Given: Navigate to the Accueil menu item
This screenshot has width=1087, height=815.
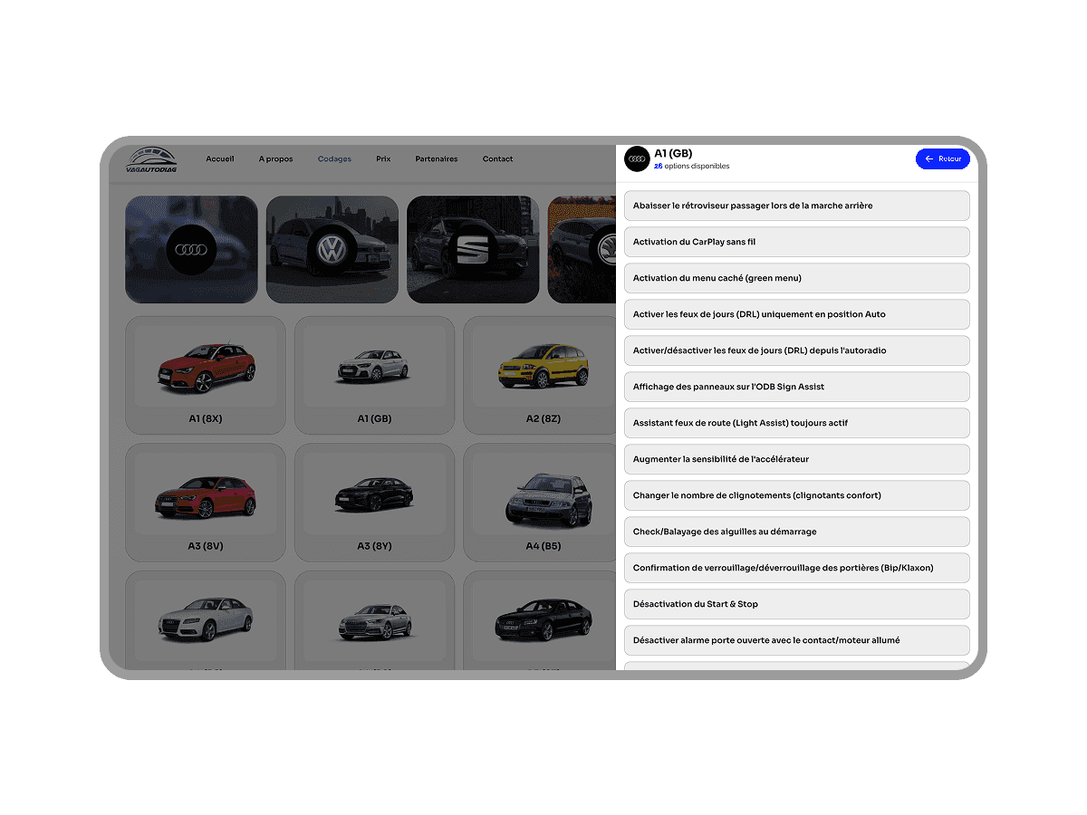Looking at the screenshot, I should pos(220,158).
